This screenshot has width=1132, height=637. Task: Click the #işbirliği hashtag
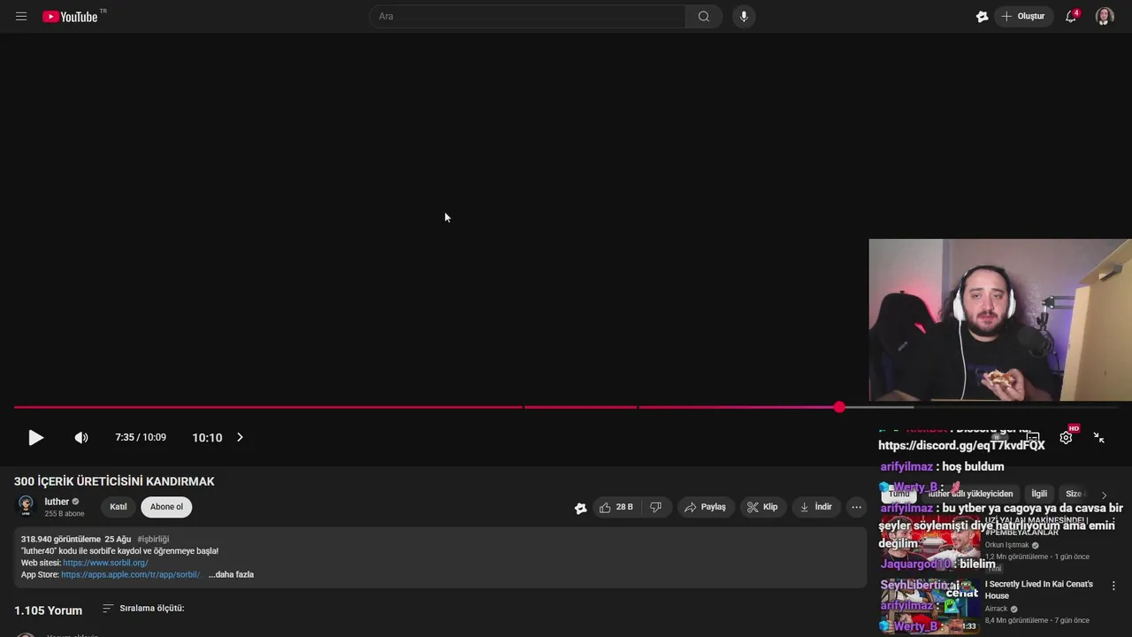click(x=153, y=539)
